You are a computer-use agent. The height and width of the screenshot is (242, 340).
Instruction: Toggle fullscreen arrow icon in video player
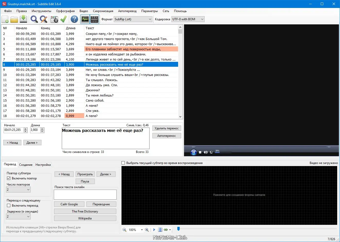(x=211, y=152)
